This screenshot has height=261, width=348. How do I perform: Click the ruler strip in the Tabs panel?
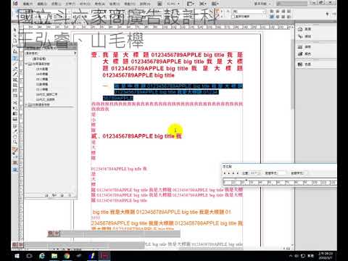(279, 182)
